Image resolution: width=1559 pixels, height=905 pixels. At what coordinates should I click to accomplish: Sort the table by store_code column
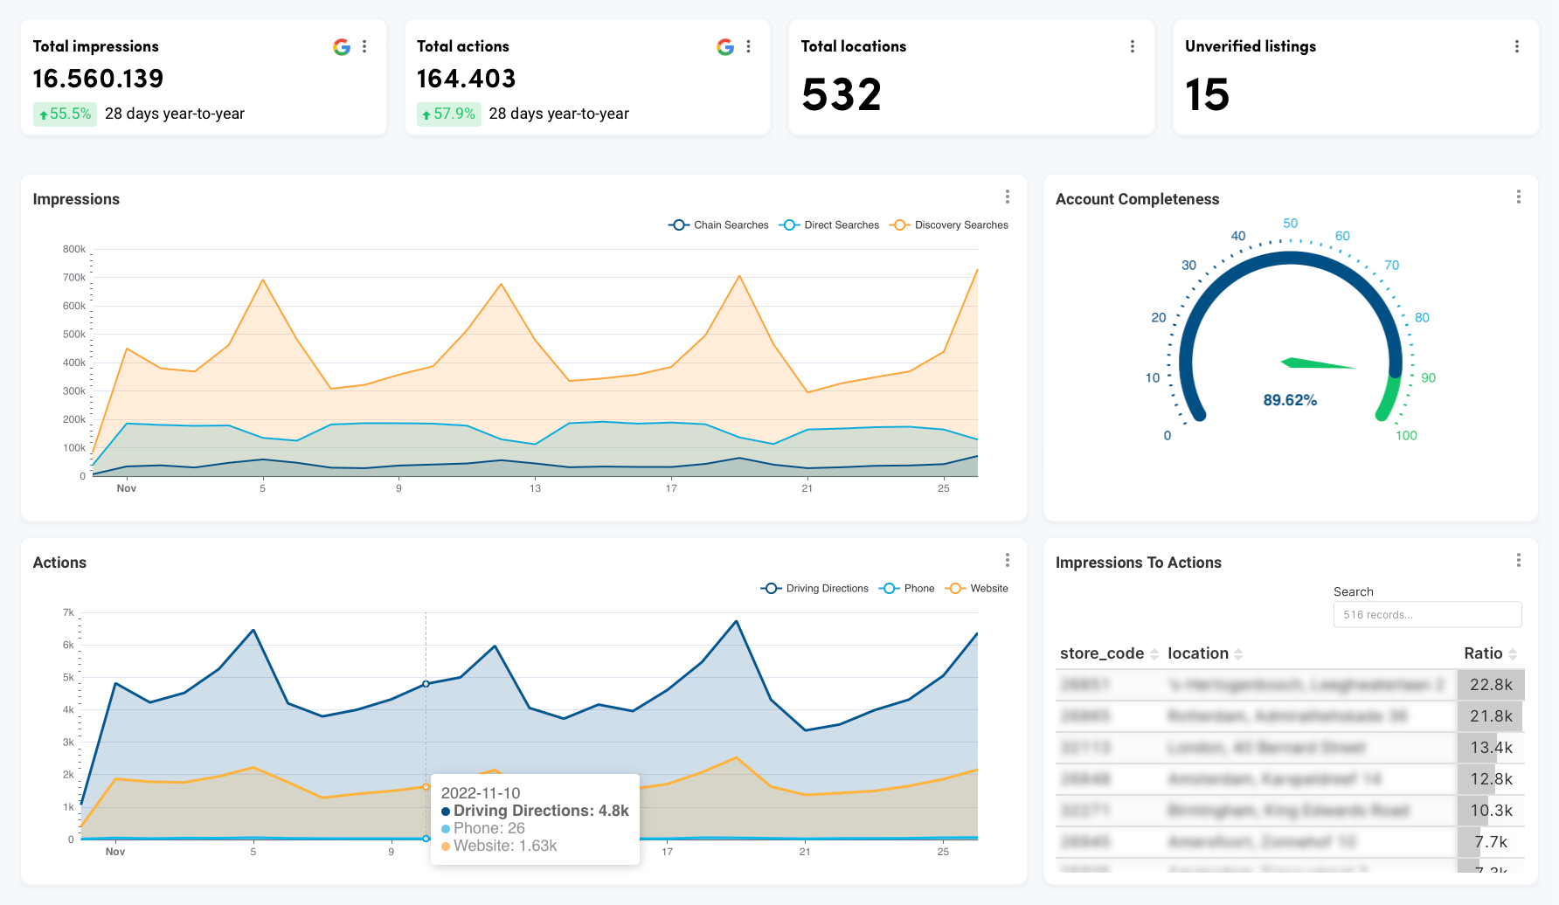click(1104, 653)
